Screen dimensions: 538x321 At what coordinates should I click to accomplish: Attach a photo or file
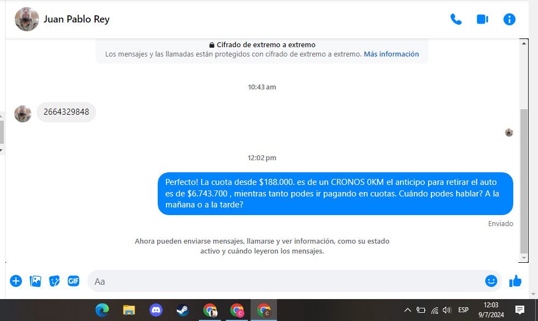pyautogui.click(x=35, y=281)
